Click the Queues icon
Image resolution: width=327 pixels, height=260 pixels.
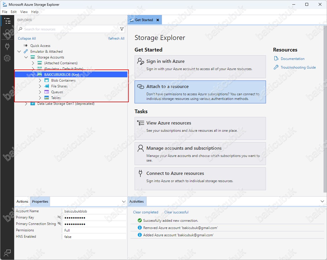(47, 92)
